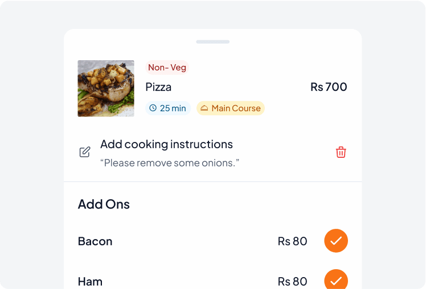The image size is (426, 289).
Task: Delete cooking instructions with the trash icon
Action: pyautogui.click(x=341, y=152)
